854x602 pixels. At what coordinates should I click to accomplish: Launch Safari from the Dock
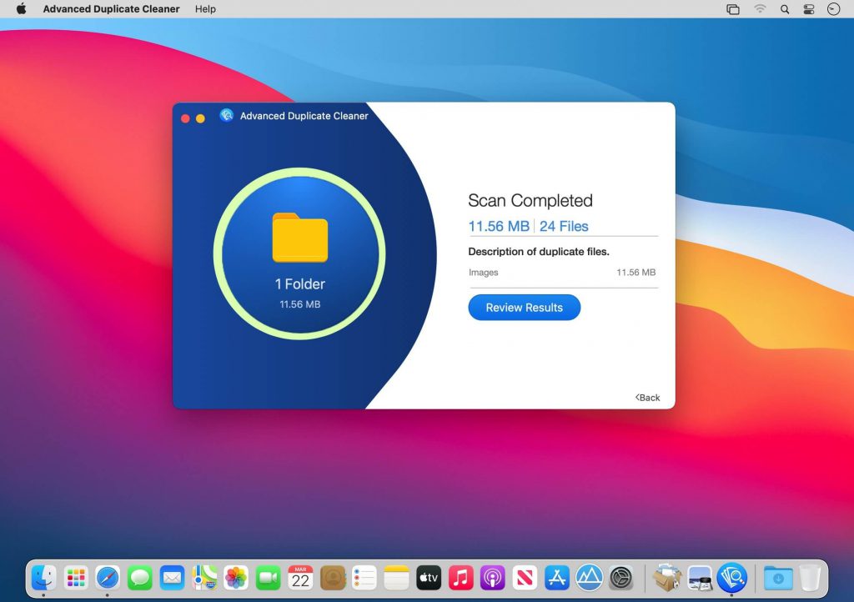[108, 577]
